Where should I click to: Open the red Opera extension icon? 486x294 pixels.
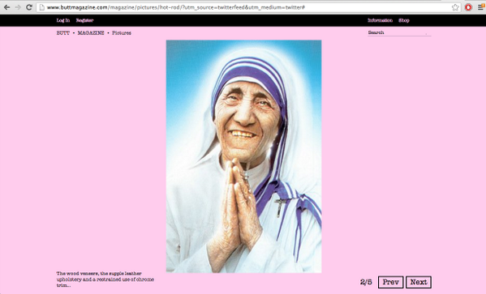click(x=468, y=7)
